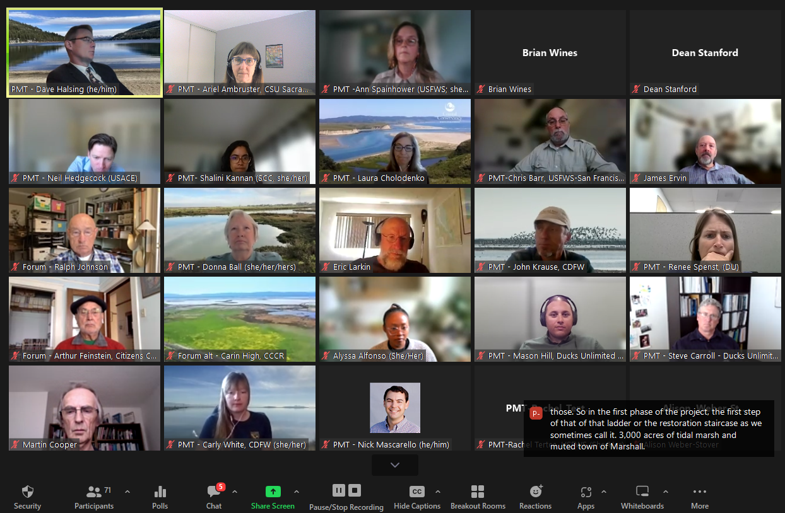Expand the arrow next to Participants

(127, 492)
